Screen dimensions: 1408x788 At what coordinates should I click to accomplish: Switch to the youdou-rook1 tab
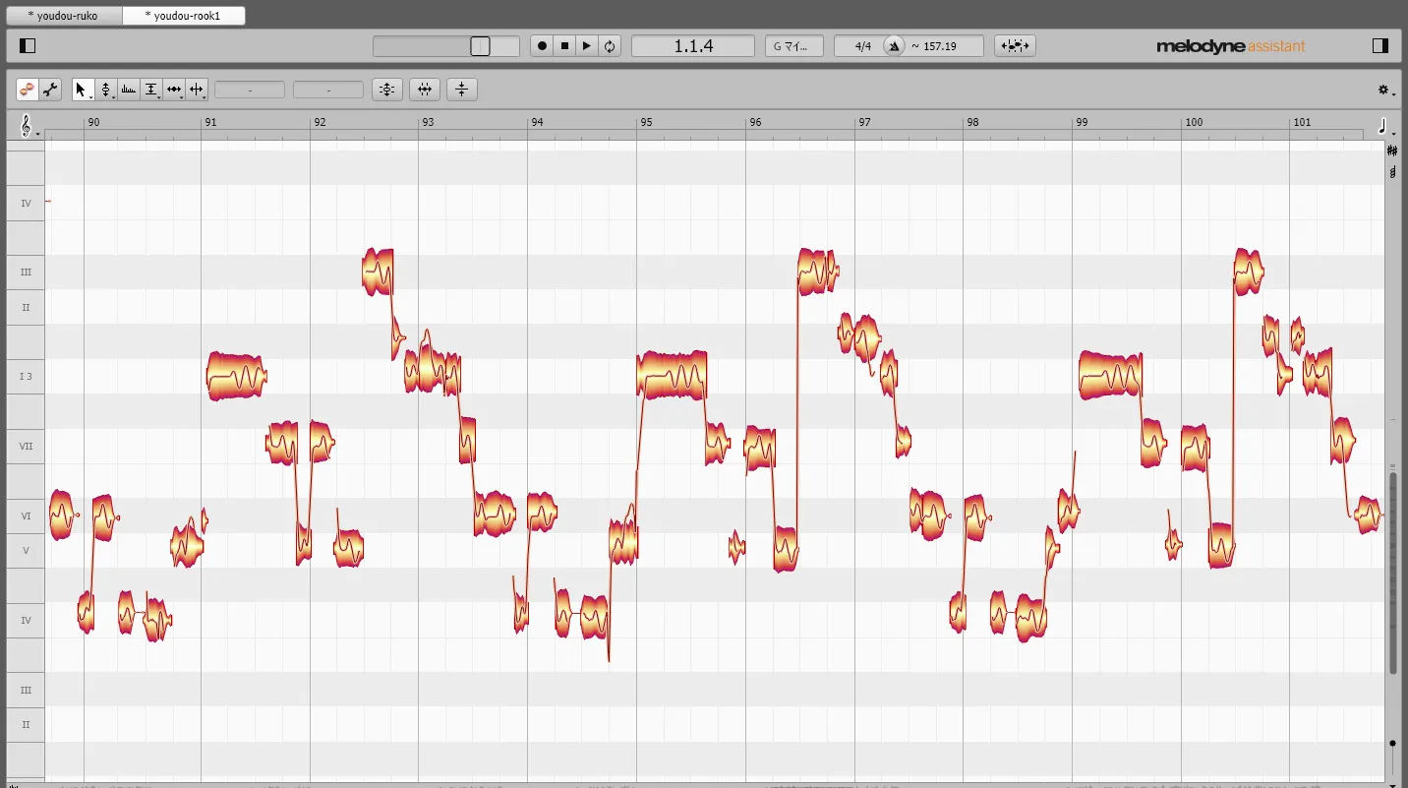pos(183,16)
